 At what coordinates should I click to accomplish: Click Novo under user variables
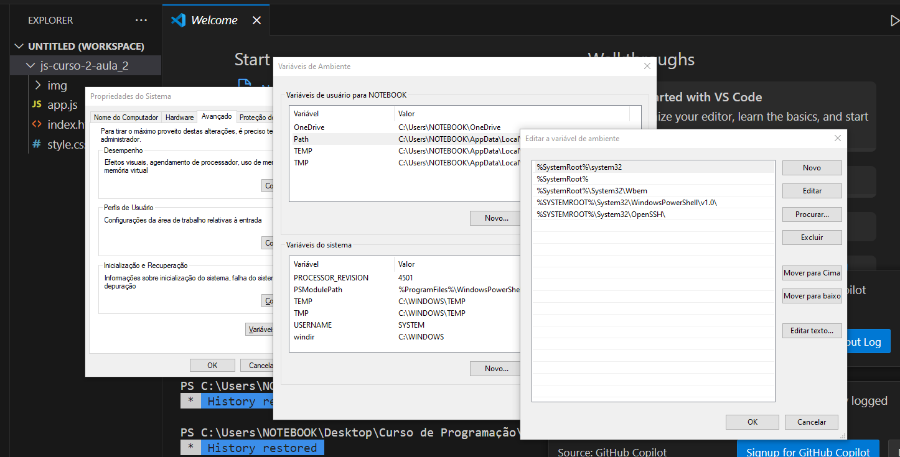(x=495, y=218)
